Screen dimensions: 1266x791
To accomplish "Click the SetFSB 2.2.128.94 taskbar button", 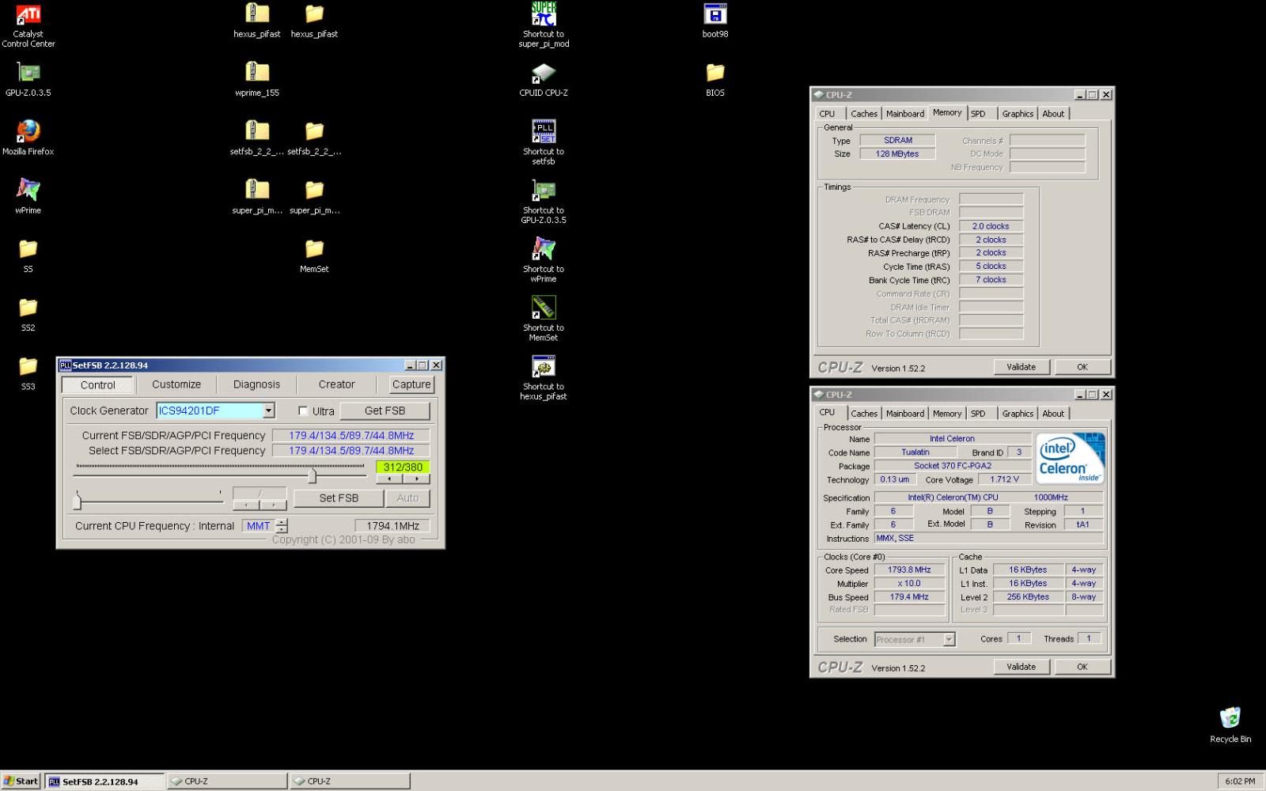I will tap(104, 782).
